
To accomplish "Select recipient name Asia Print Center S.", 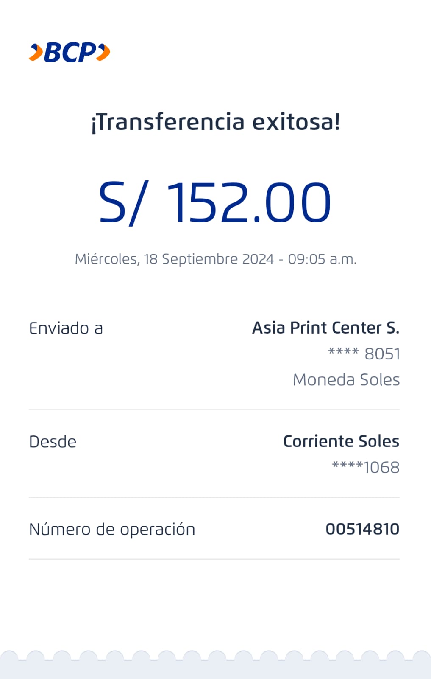I will click(325, 328).
